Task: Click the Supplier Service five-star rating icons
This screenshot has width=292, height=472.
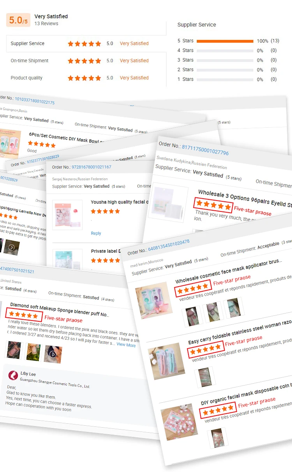Action: coord(84,44)
